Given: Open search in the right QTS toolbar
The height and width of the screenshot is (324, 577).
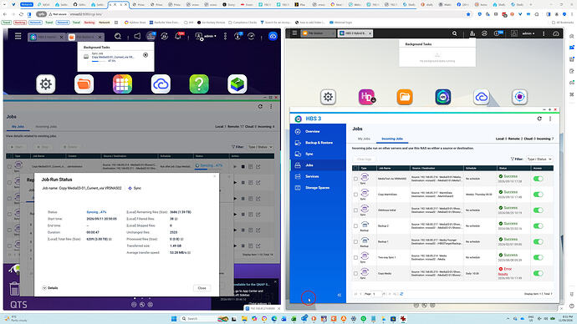Looking at the screenshot, I should point(454,33).
